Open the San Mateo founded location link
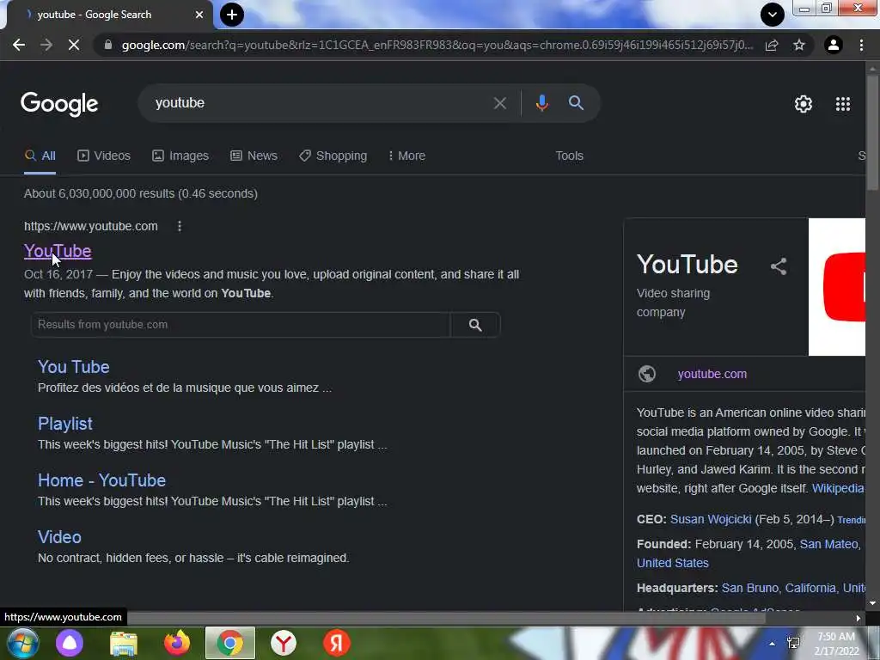 pyautogui.click(x=829, y=544)
